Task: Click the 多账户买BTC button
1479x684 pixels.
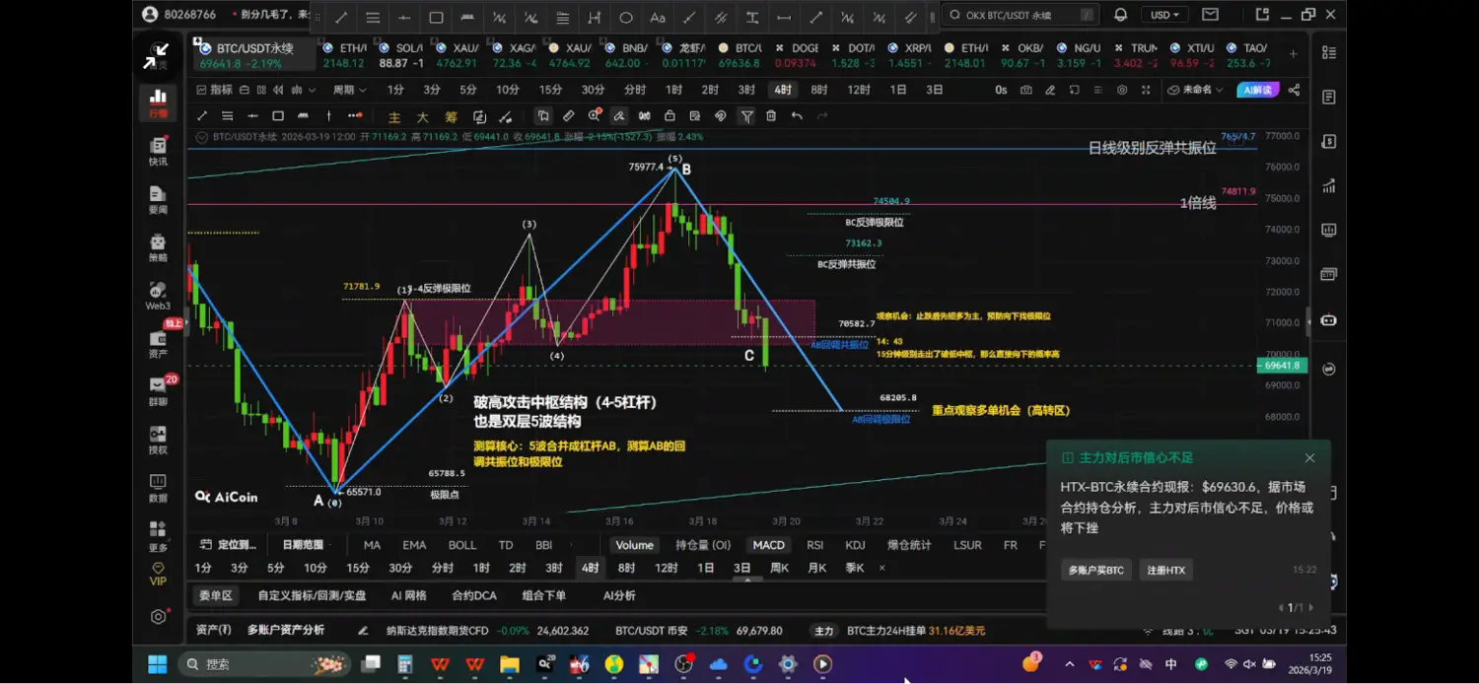Action: tap(1095, 570)
